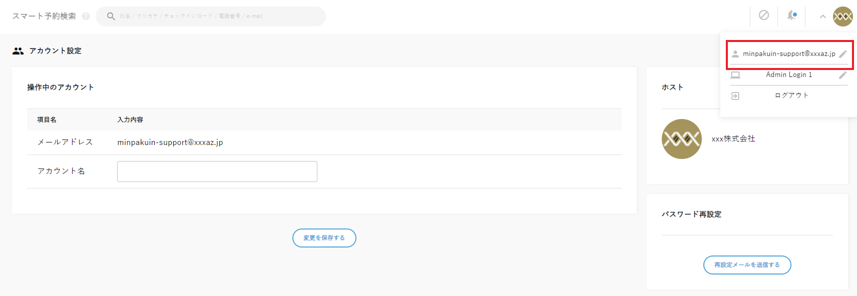Edit the email address via pencil icon
The height and width of the screenshot is (296, 857).
[843, 54]
